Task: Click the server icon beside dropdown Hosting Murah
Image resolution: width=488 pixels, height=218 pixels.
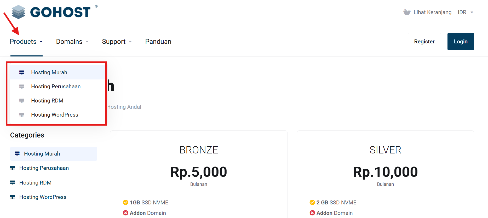Action: pos(22,72)
